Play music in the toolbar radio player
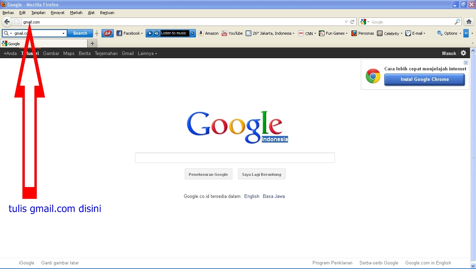The height and width of the screenshot is (269, 476). click(x=150, y=33)
